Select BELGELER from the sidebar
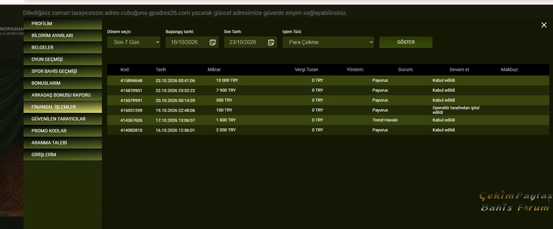The width and height of the screenshot is (553, 229). pos(63,47)
